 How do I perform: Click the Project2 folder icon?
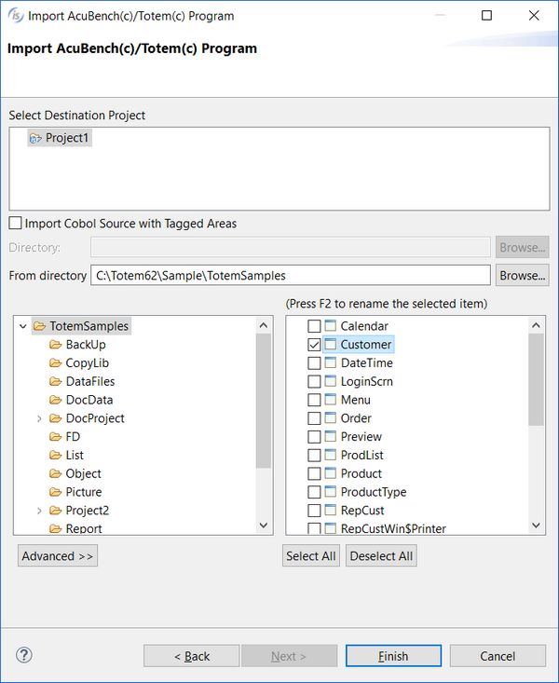pos(55,510)
